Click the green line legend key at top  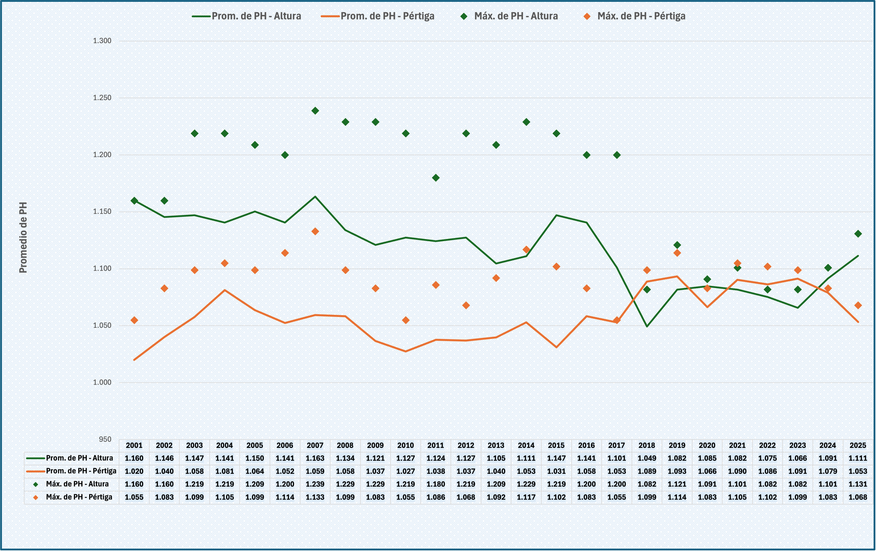[201, 16]
